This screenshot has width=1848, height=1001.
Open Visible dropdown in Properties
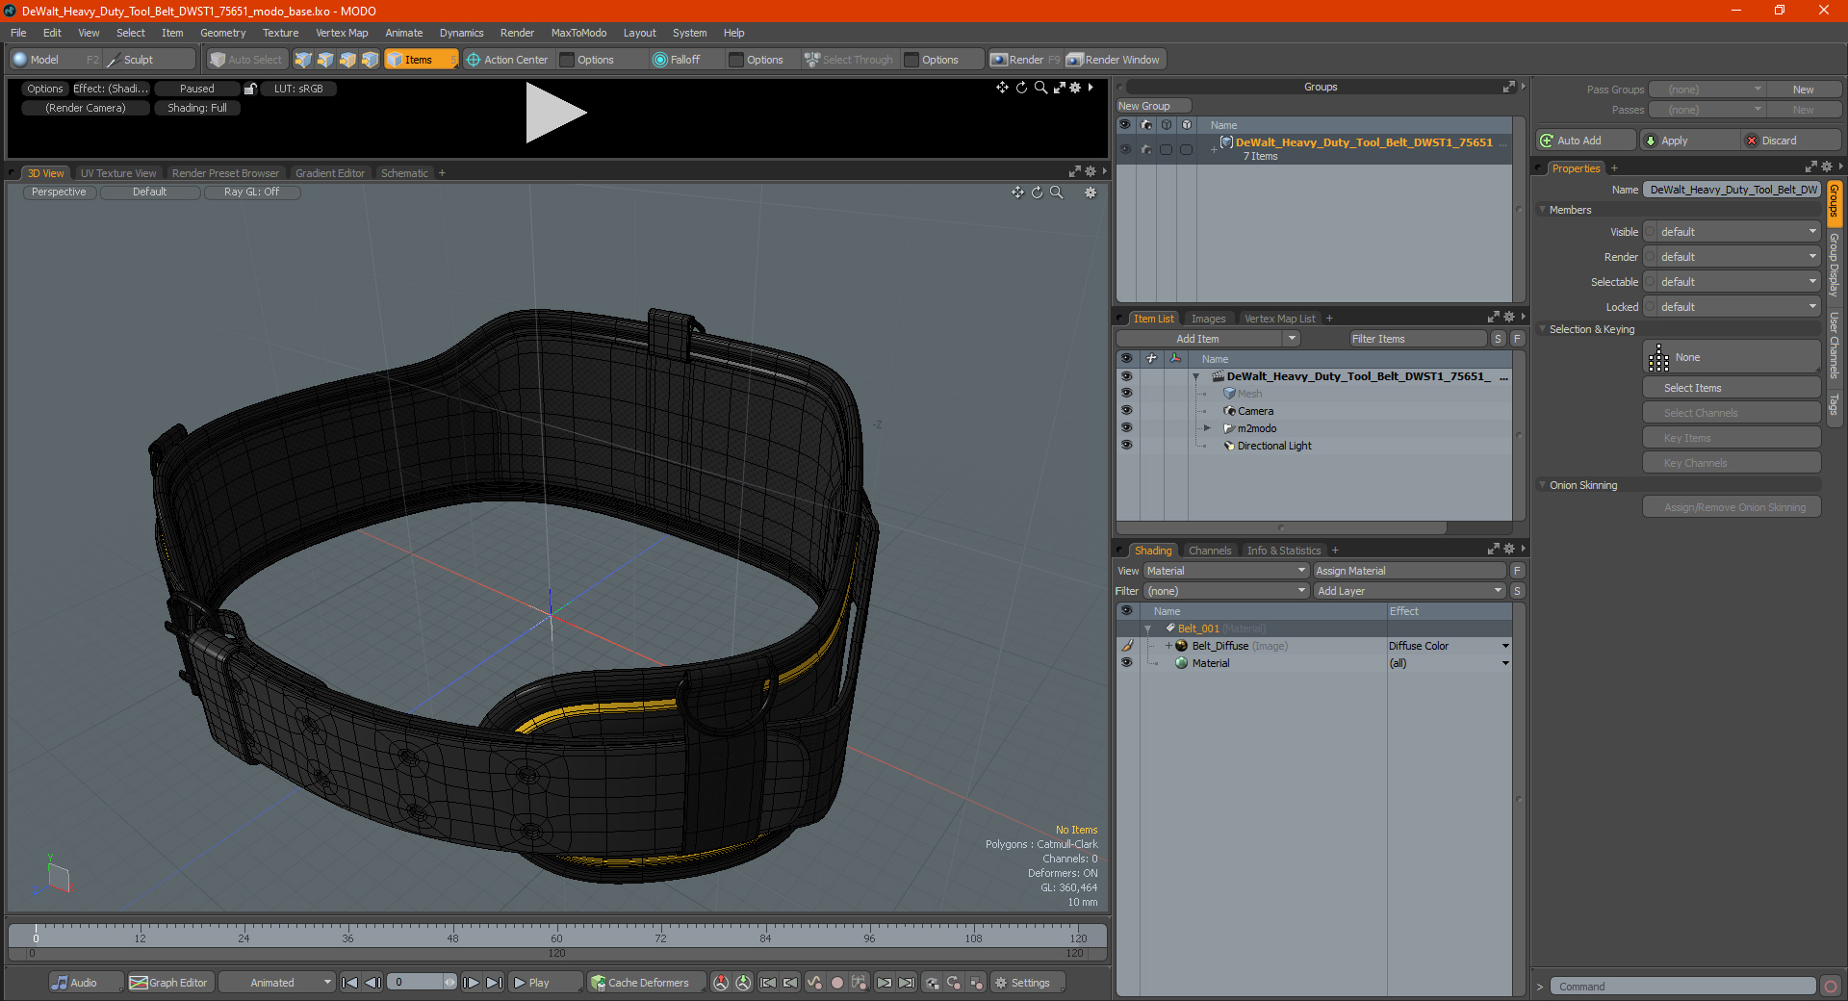(x=1732, y=232)
